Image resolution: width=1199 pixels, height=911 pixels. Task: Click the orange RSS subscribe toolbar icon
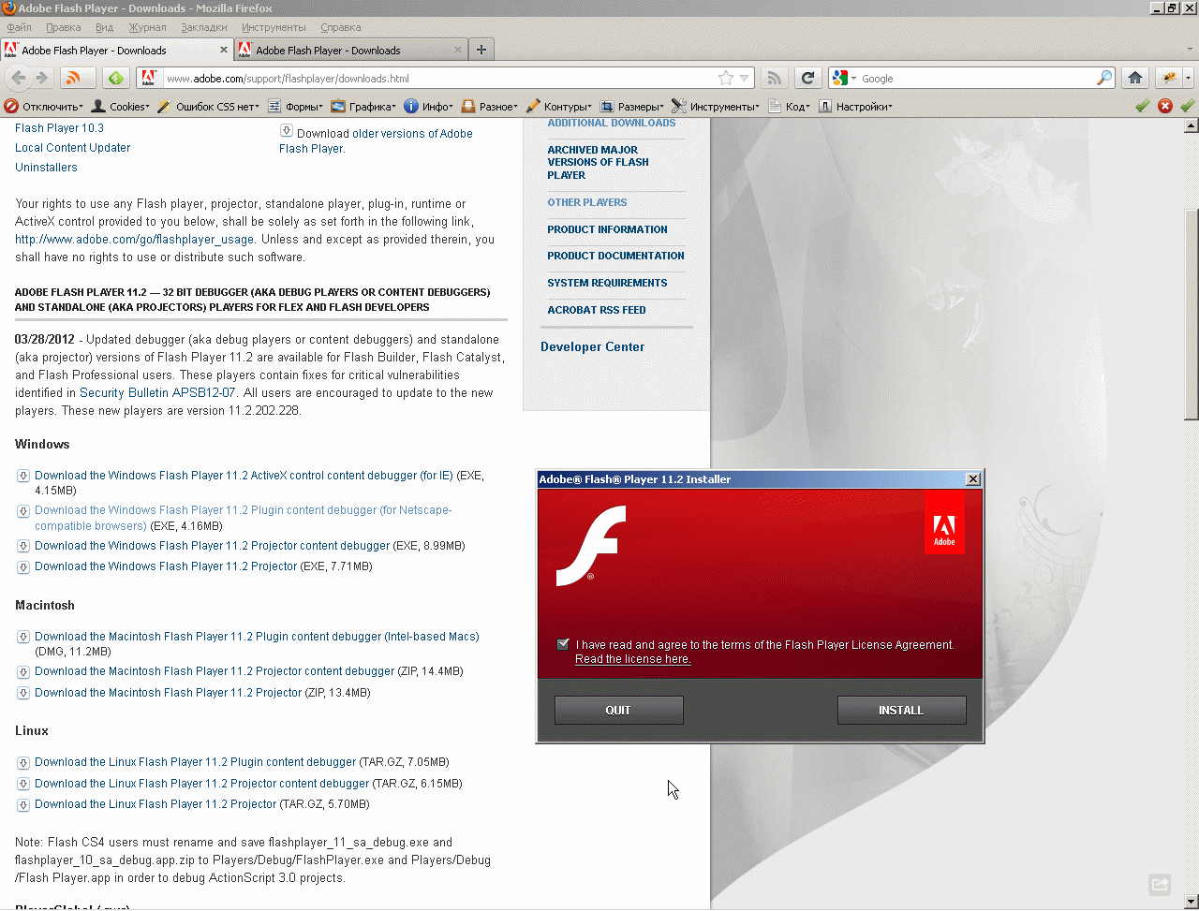77,78
